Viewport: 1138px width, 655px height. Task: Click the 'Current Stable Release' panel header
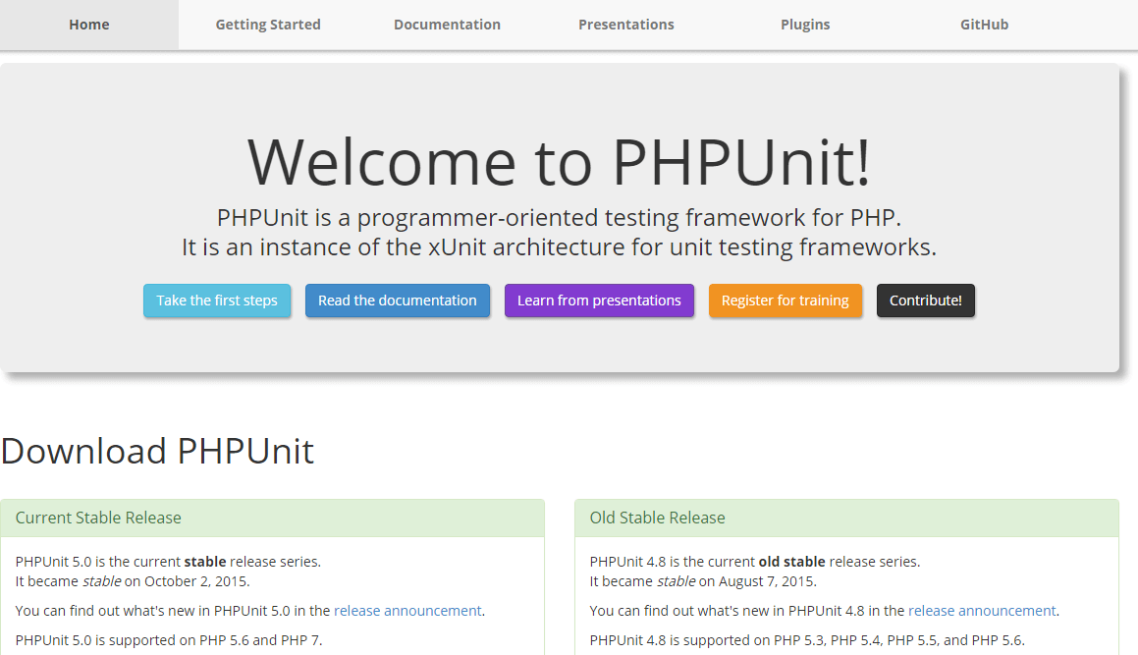tap(272, 518)
